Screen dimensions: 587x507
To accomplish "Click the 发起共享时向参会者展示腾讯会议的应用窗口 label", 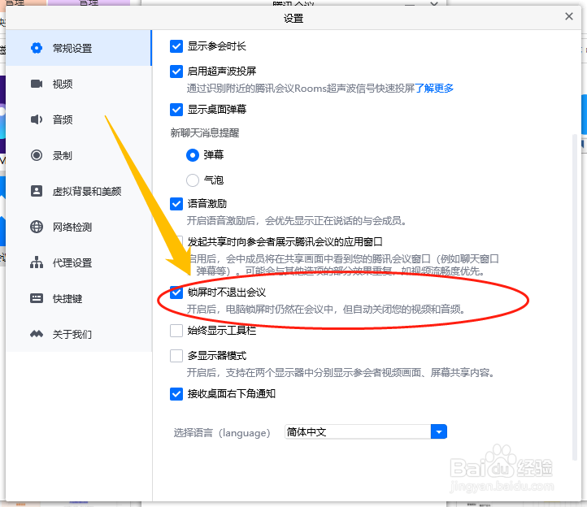I will pyautogui.click(x=285, y=242).
